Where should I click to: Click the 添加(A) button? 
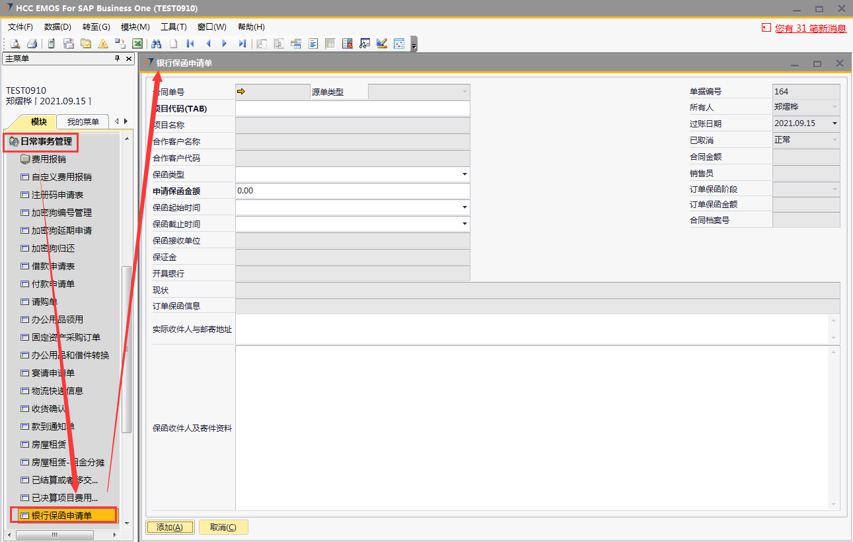tap(170, 527)
